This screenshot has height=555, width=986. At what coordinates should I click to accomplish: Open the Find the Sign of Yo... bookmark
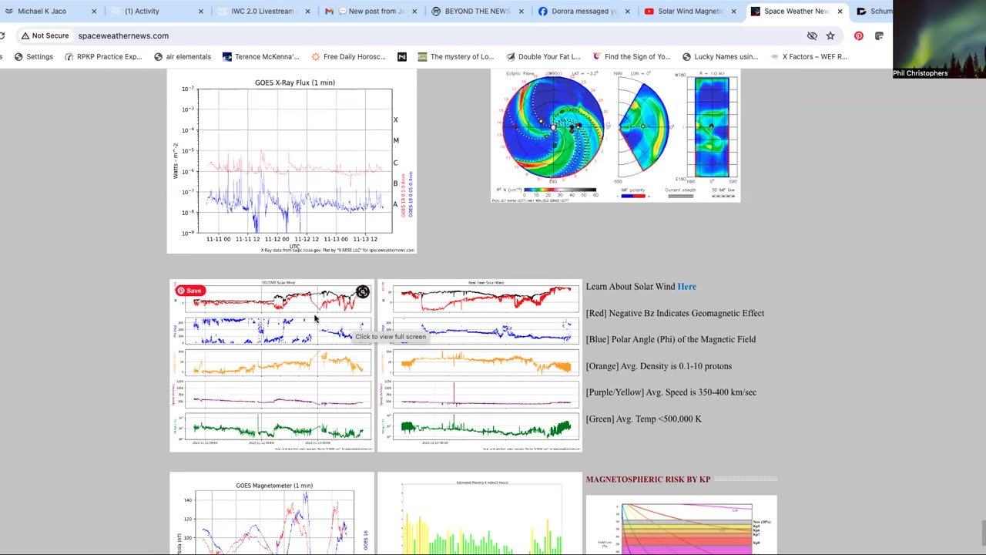pos(632,56)
